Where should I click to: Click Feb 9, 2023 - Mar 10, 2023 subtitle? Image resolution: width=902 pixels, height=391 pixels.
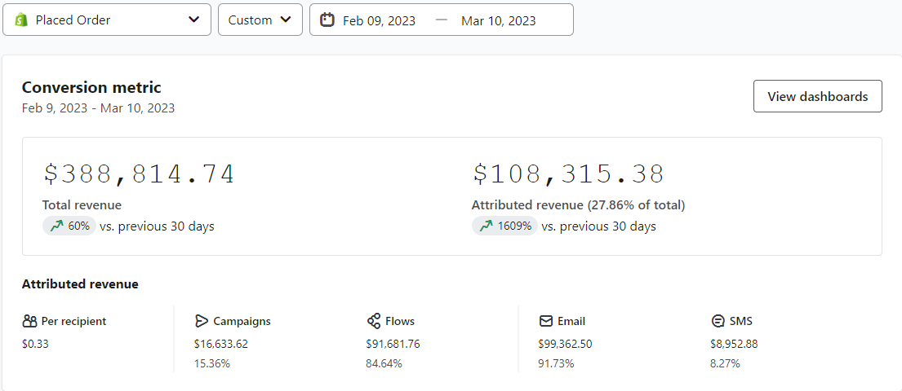(99, 108)
